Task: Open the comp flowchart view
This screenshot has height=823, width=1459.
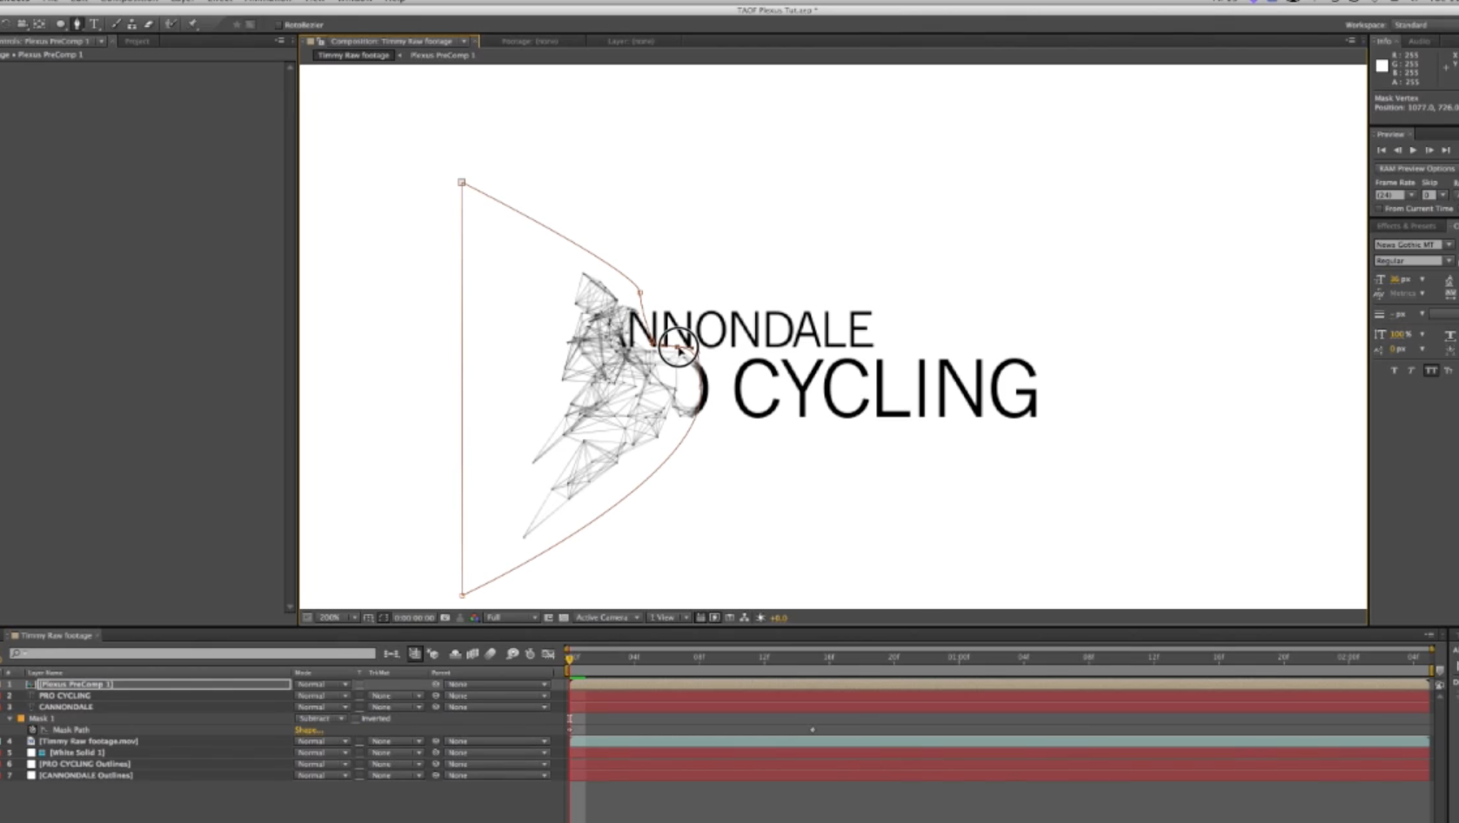Action: 744,618
